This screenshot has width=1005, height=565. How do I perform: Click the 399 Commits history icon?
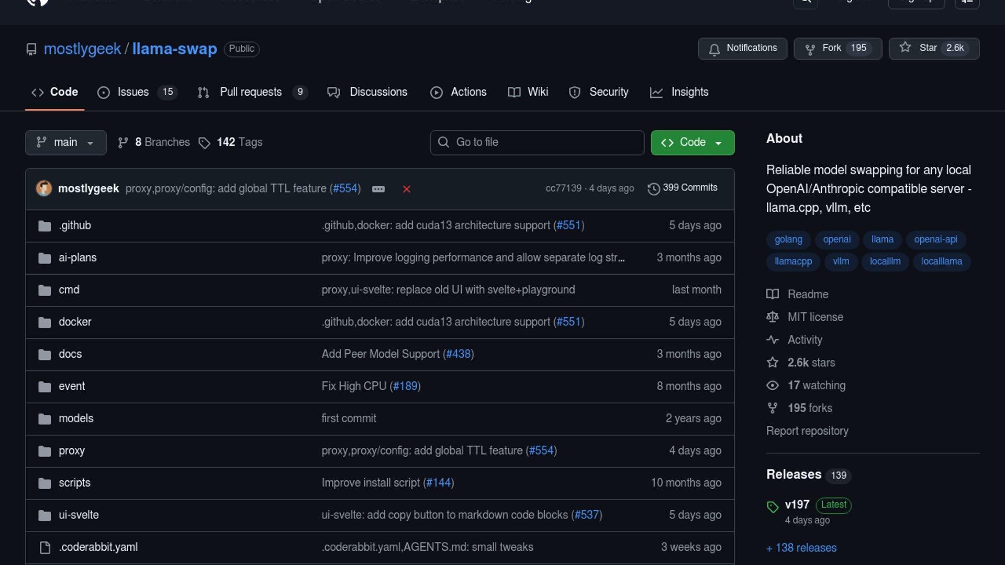(x=653, y=188)
